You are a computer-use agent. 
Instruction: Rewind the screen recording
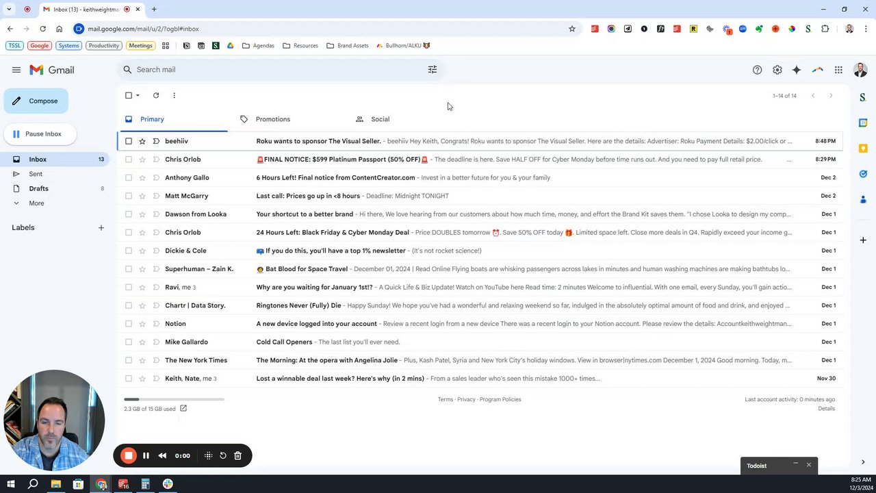162,455
